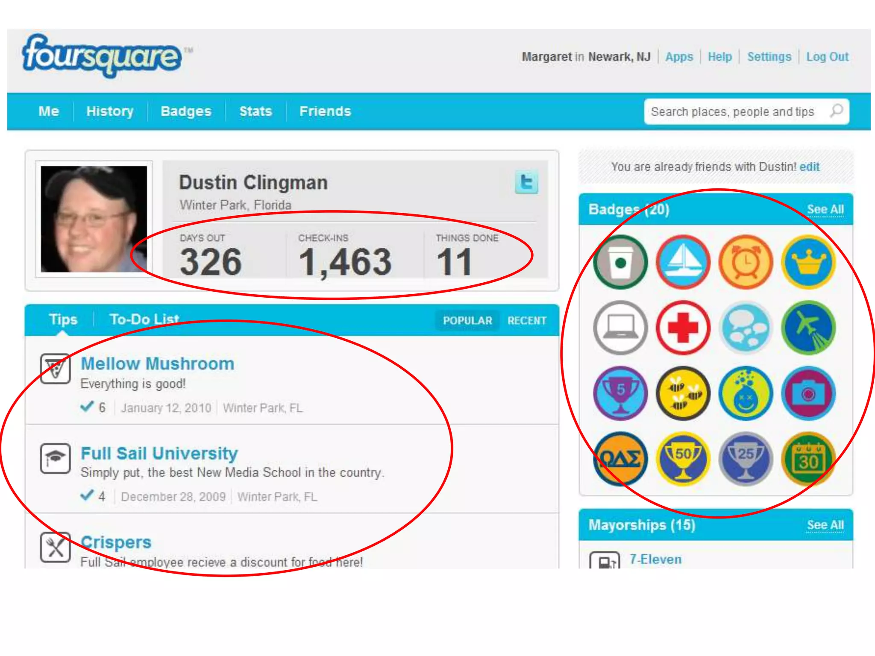Click the Twitter icon on Dustin's profile
This screenshot has height=656, width=875.
click(x=526, y=183)
